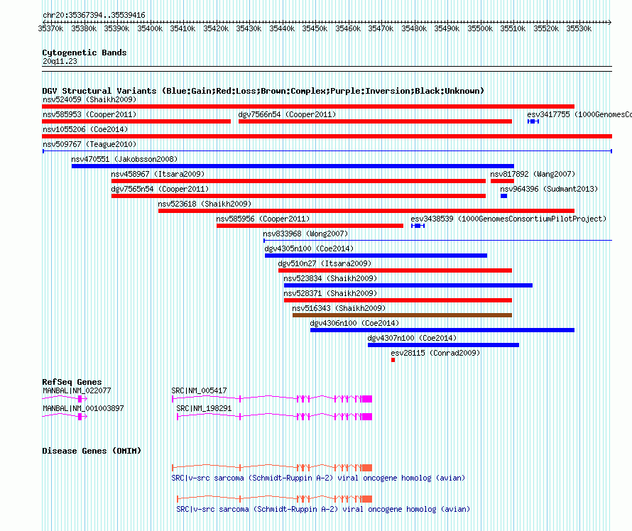
Task: Click the esv28115 (Conrad2009) small red block
Action: click(x=393, y=360)
